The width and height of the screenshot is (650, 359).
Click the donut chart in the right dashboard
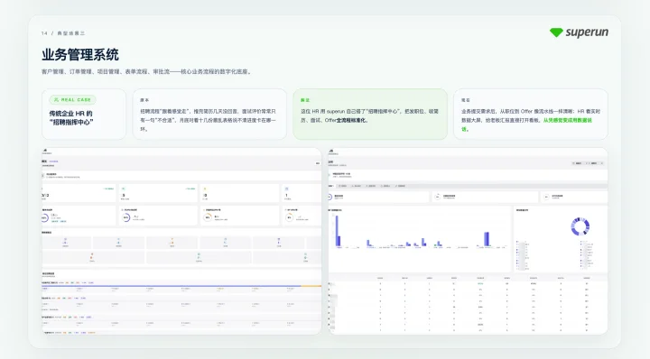(x=580, y=226)
